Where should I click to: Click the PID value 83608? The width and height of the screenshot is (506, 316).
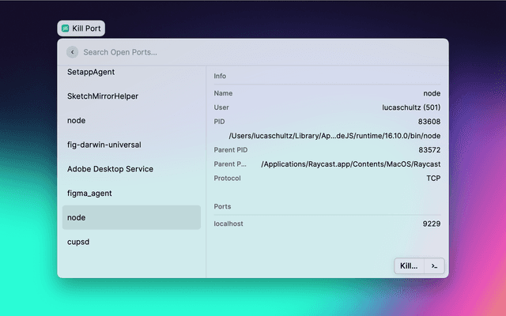(x=429, y=122)
